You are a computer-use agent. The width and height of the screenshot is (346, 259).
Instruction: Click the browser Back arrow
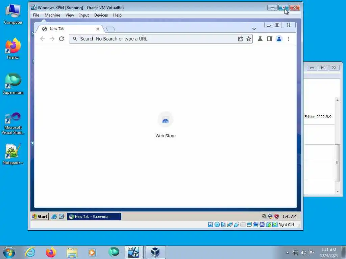pos(42,39)
